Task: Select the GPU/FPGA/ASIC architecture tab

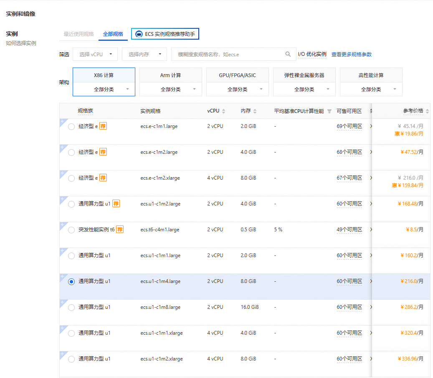Action: point(238,75)
